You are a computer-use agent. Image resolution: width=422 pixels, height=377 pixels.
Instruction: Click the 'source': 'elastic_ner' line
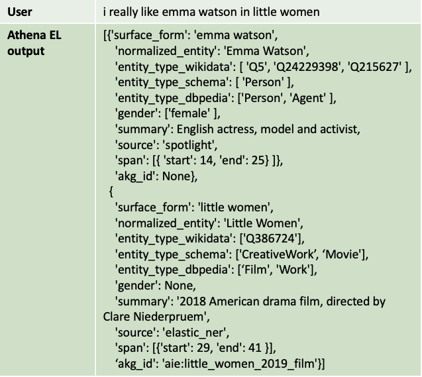[x=172, y=333]
